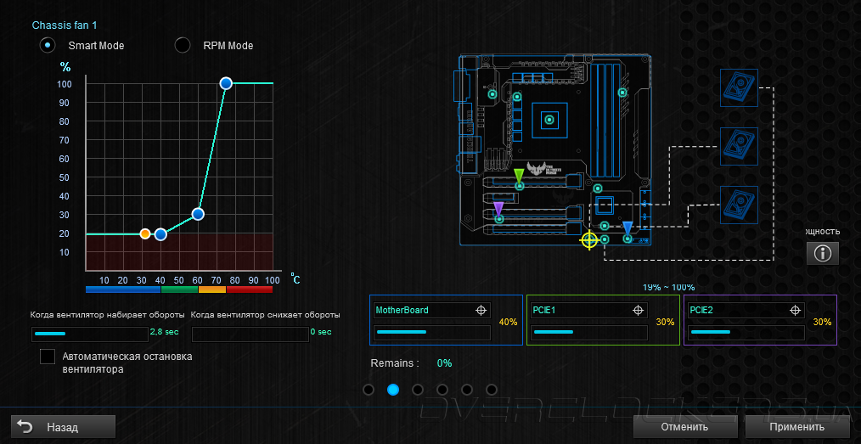Click the Применить apply button
The height and width of the screenshot is (444, 861).
coord(796,427)
